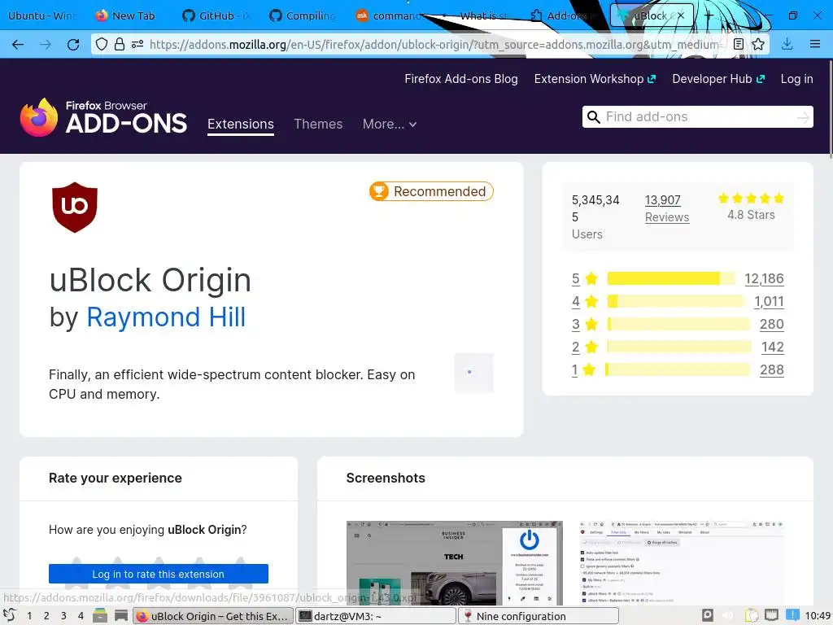Open the Extension Workshop link
Image resolution: width=833 pixels, height=625 pixels.
(x=595, y=79)
